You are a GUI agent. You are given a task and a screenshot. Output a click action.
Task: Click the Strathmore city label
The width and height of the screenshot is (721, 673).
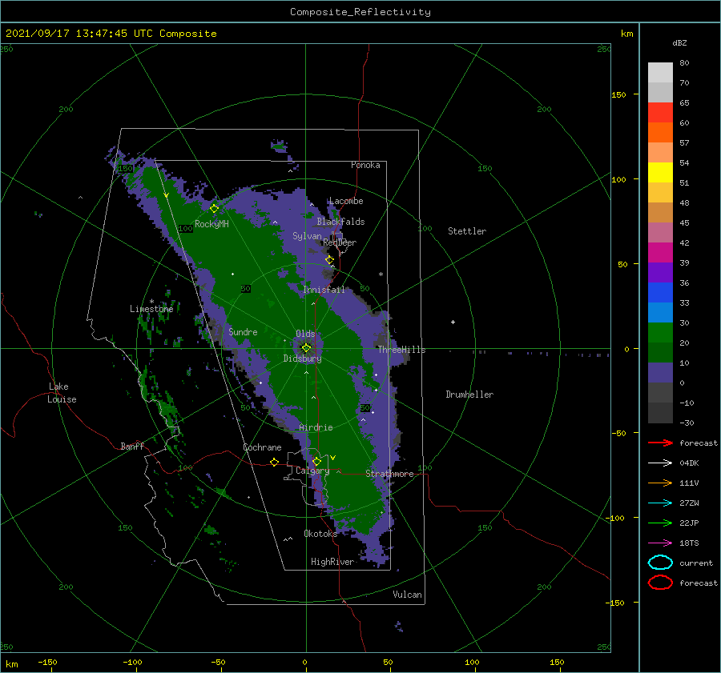(x=389, y=474)
